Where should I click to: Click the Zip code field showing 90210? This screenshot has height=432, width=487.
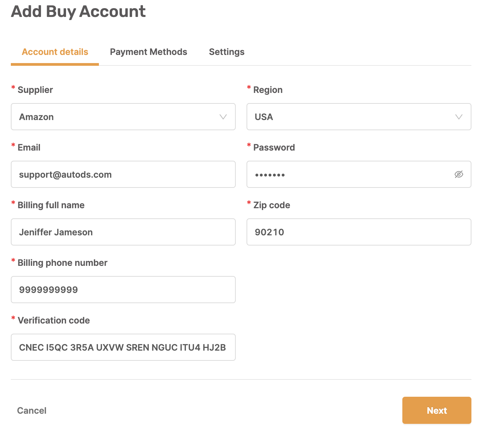359,232
